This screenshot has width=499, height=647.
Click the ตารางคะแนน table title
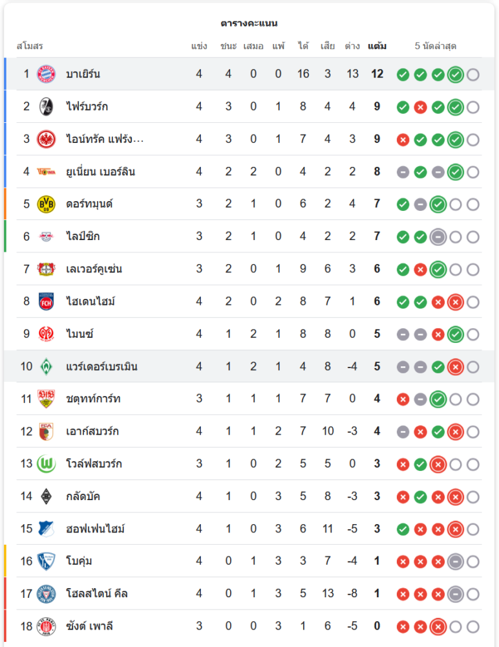click(x=249, y=23)
